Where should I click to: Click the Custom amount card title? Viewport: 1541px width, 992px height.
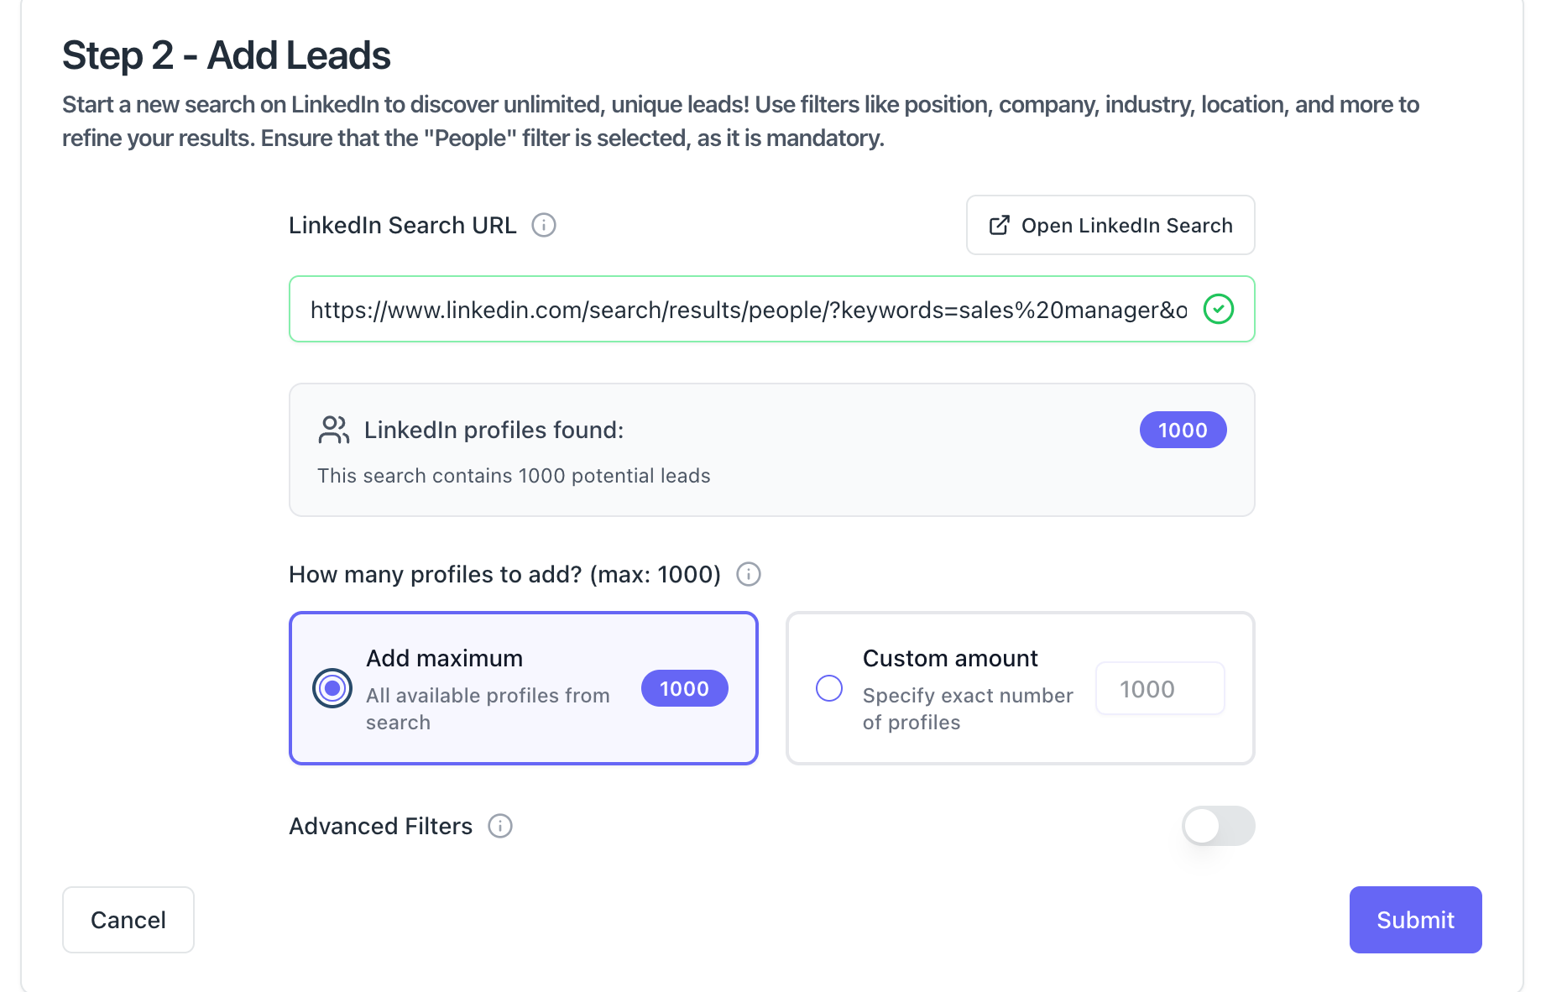click(x=950, y=658)
